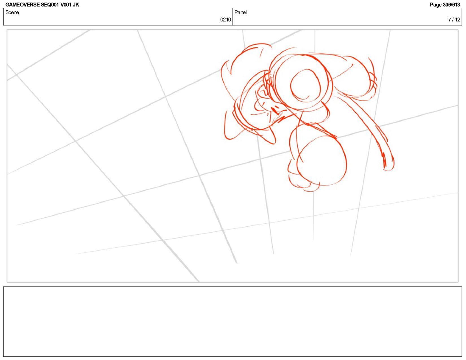
Task: Click the 'Scene' field label
Action: [x=12, y=12]
